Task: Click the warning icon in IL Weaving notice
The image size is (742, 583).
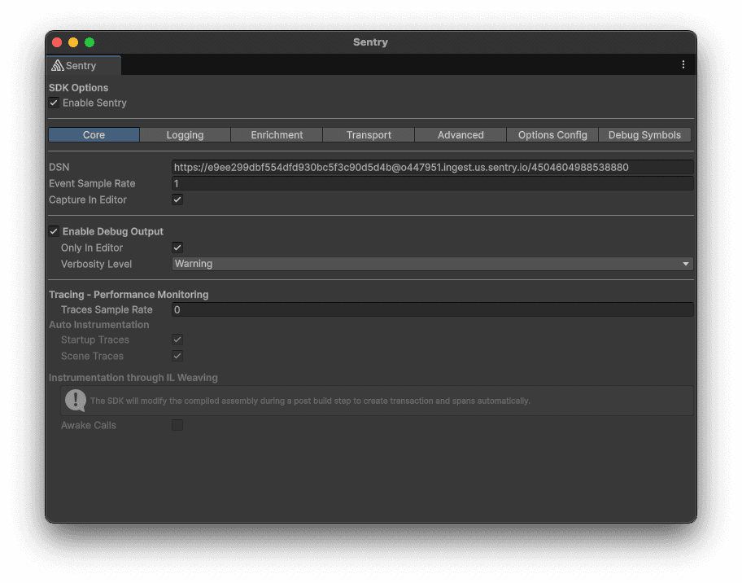Action: 76,400
